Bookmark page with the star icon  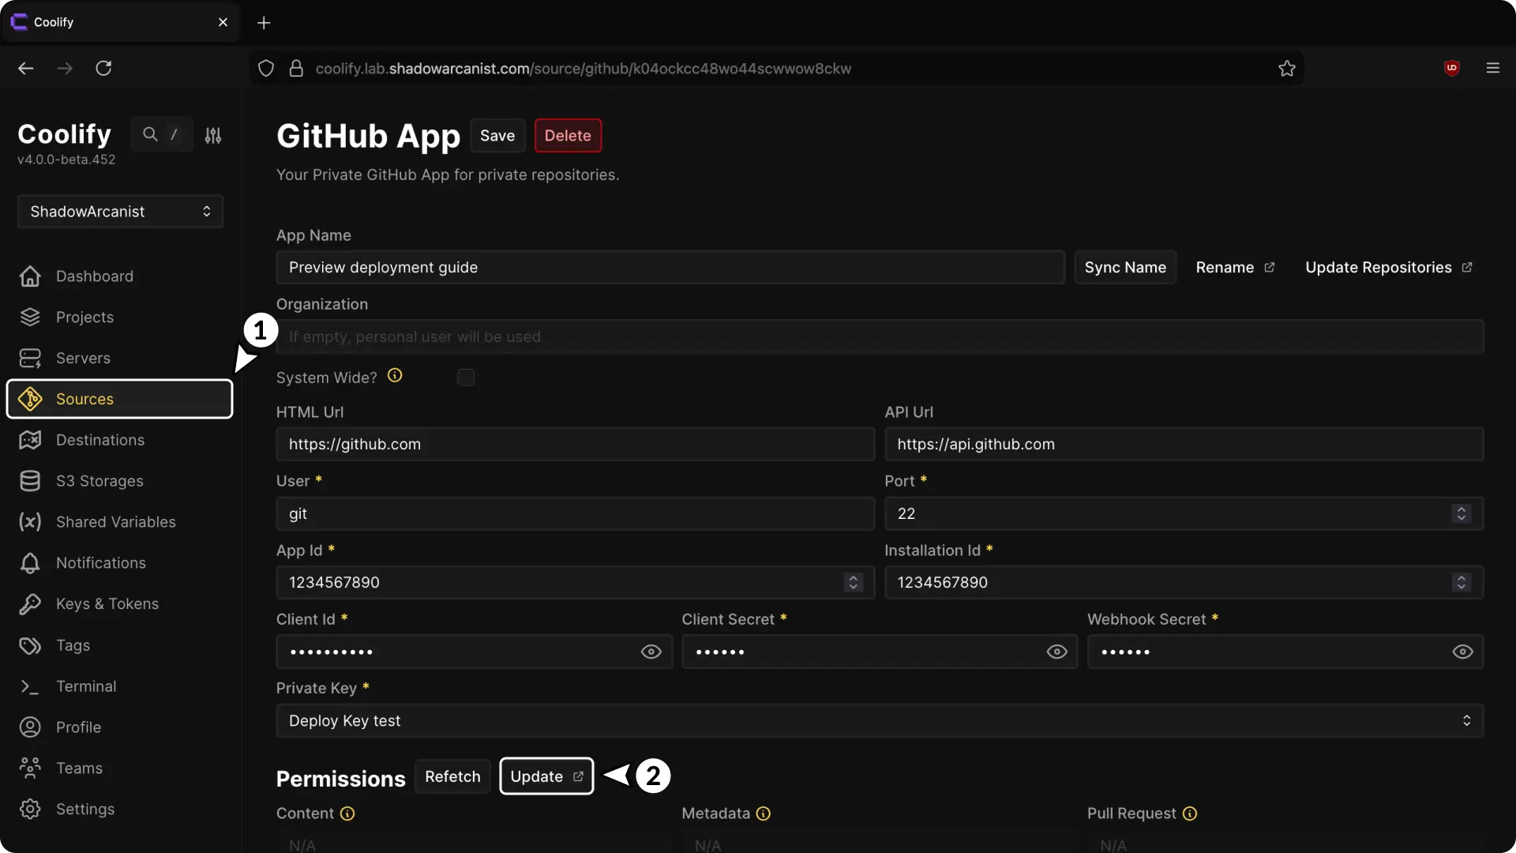coord(1287,68)
